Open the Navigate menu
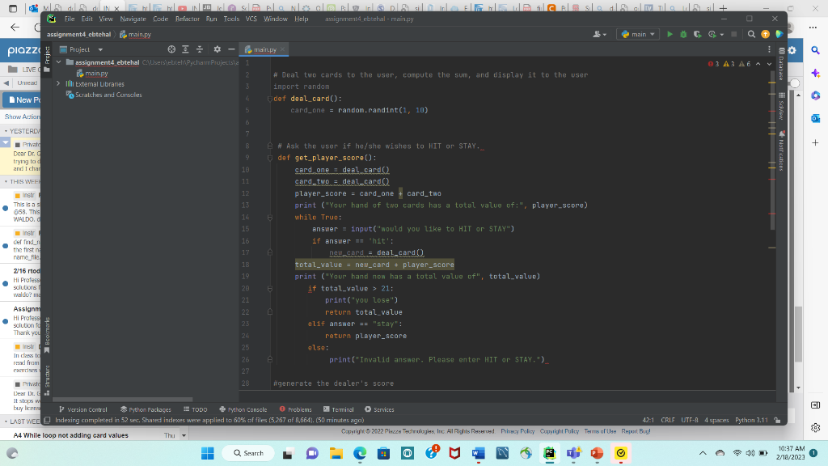 point(133,19)
